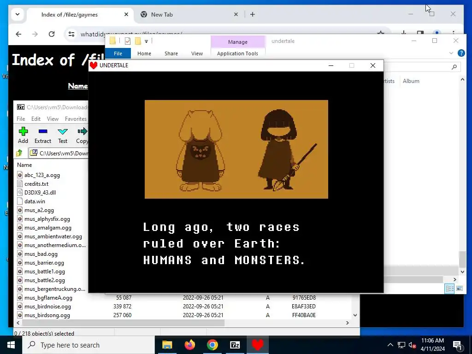Click the Copy icon in 7-Zip toolbar

pyautogui.click(x=82, y=131)
